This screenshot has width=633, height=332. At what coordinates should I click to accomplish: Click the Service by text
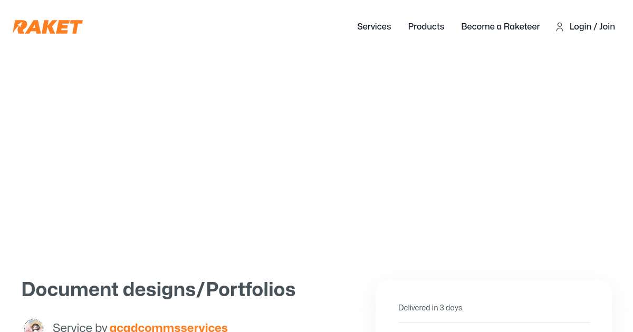click(x=79, y=327)
